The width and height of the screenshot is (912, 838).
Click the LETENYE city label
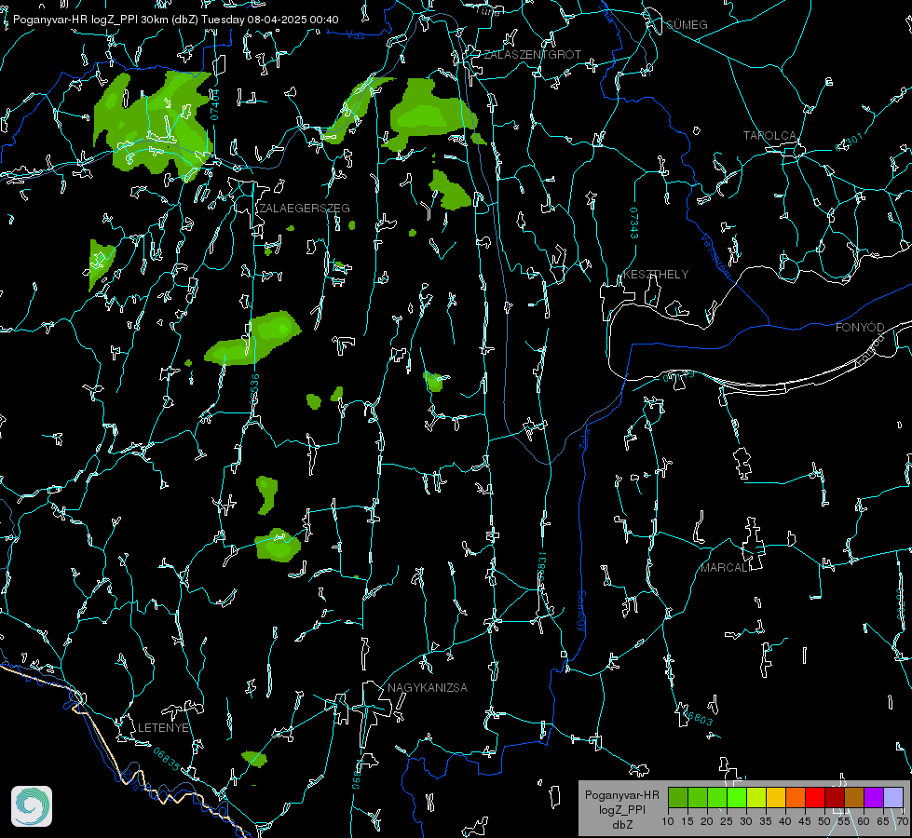pos(163,727)
